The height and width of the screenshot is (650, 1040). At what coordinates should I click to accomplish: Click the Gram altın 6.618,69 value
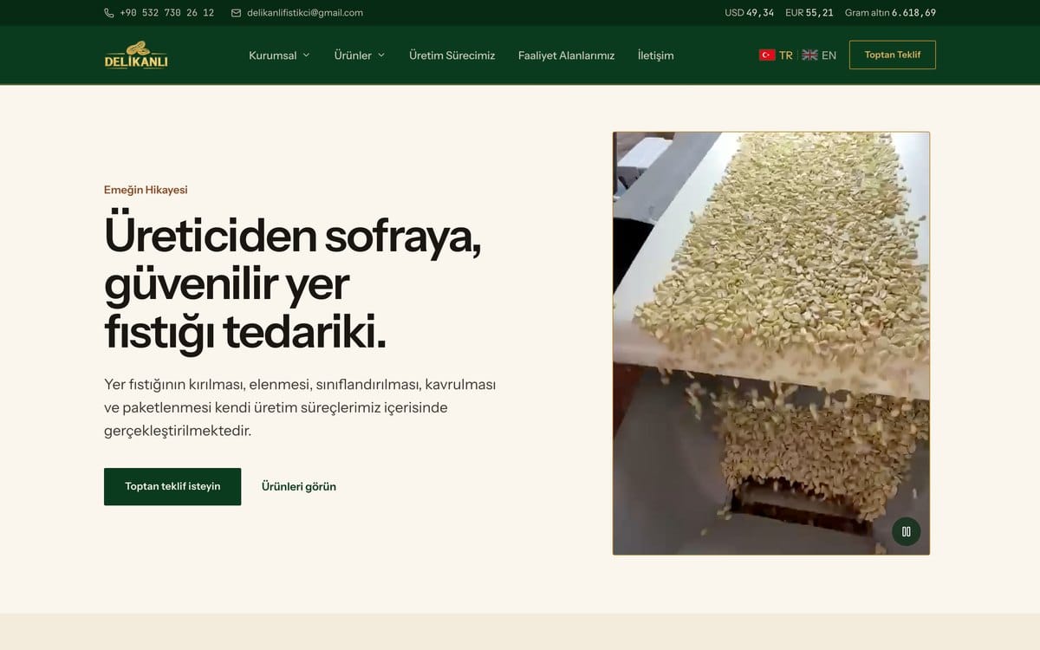point(890,13)
